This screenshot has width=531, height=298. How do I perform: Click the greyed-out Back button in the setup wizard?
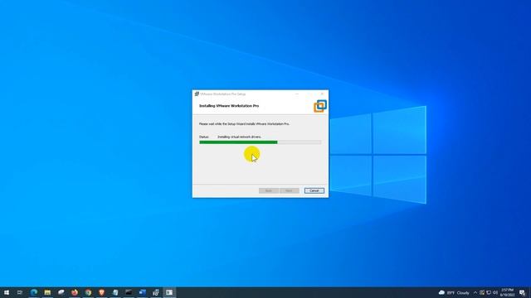coord(269,190)
